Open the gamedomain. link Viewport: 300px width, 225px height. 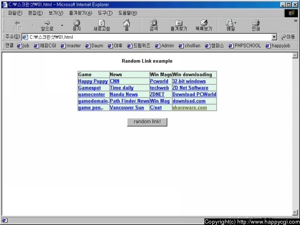pyautogui.click(x=94, y=101)
